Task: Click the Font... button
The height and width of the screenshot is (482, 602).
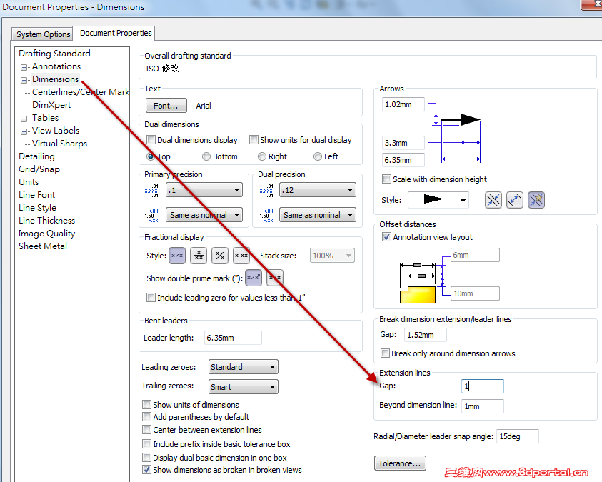Action: click(x=166, y=106)
